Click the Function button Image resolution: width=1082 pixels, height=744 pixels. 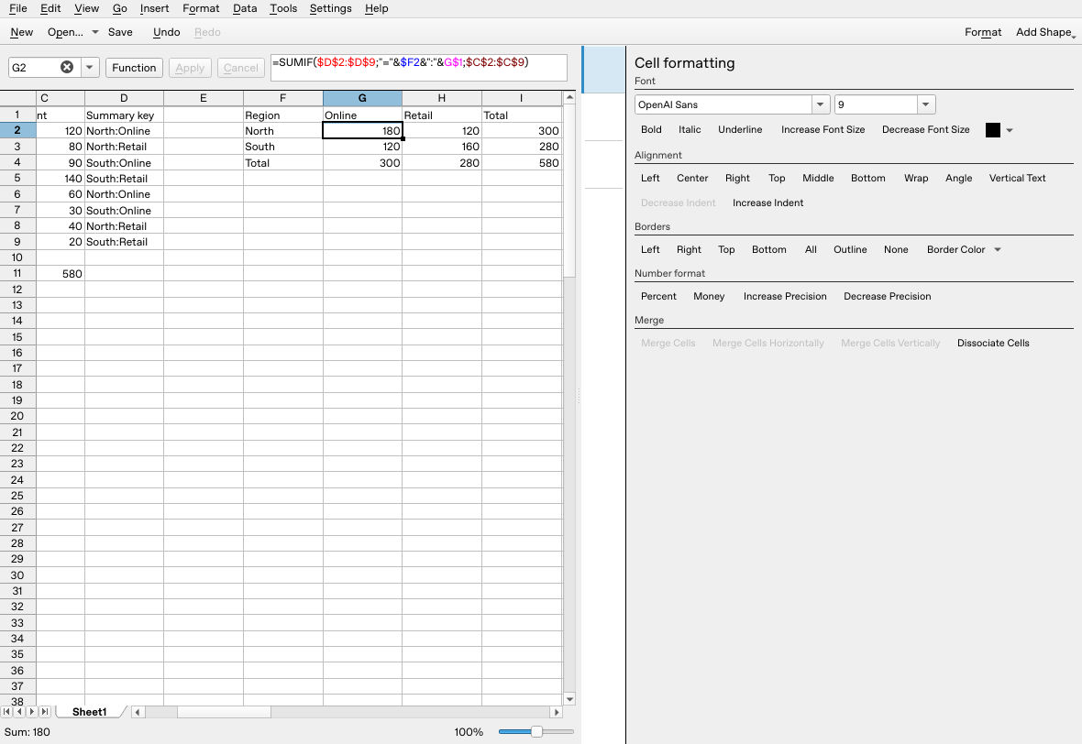pos(134,68)
